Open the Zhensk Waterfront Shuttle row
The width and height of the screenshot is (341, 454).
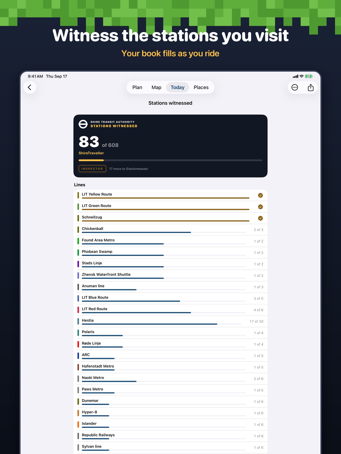click(170, 276)
